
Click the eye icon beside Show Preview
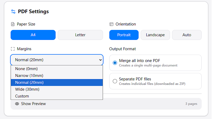[x=17, y=104]
